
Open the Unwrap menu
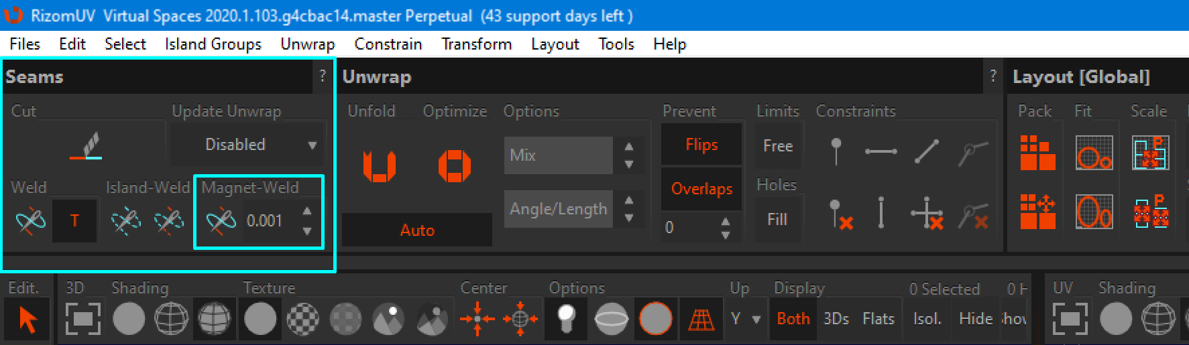307,44
